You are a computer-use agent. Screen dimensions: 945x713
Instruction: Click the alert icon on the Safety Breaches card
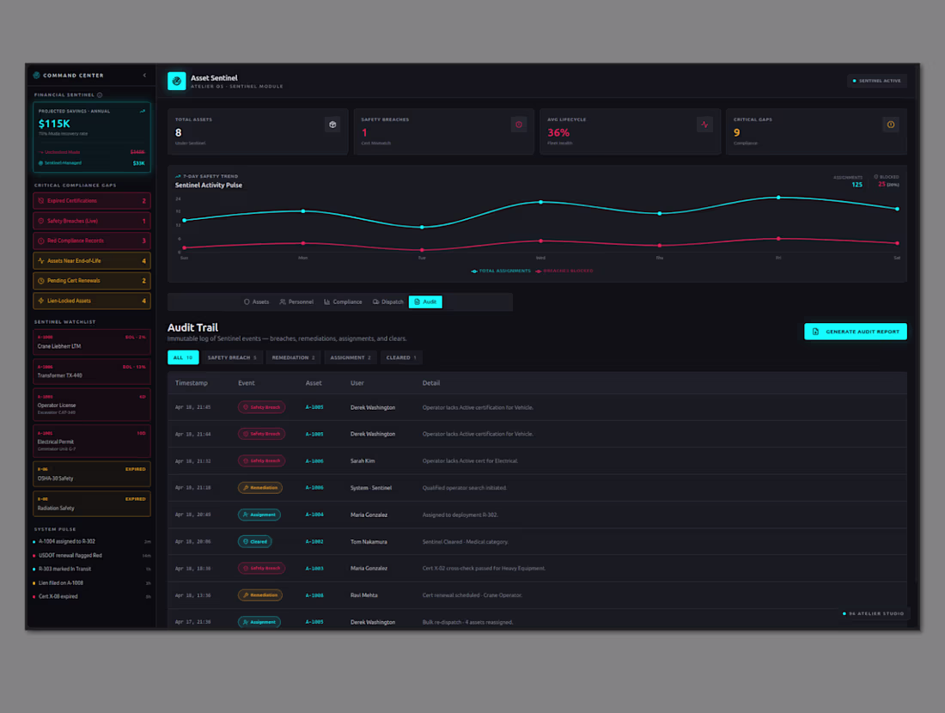coord(518,124)
